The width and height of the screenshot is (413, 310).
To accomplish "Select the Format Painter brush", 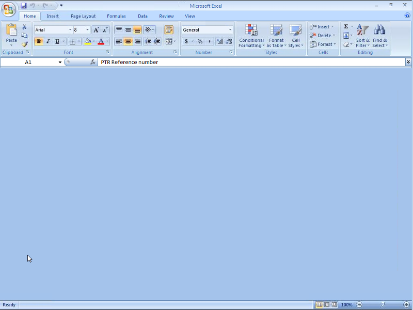I will tap(24, 44).
